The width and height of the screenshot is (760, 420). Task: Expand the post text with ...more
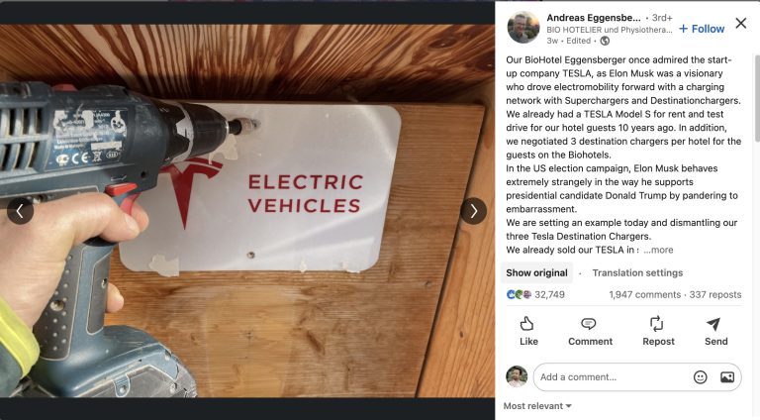(x=658, y=250)
